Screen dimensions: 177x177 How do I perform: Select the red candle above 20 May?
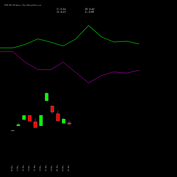[58, 117]
